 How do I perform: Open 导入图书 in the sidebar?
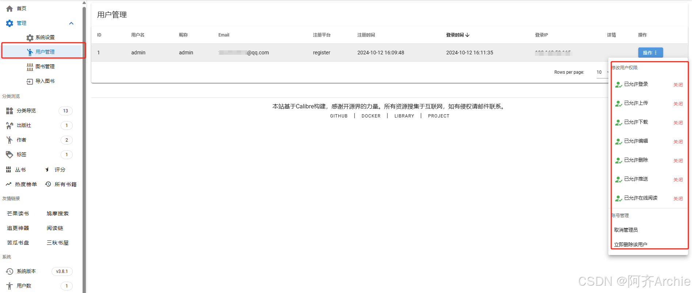tap(45, 81)
